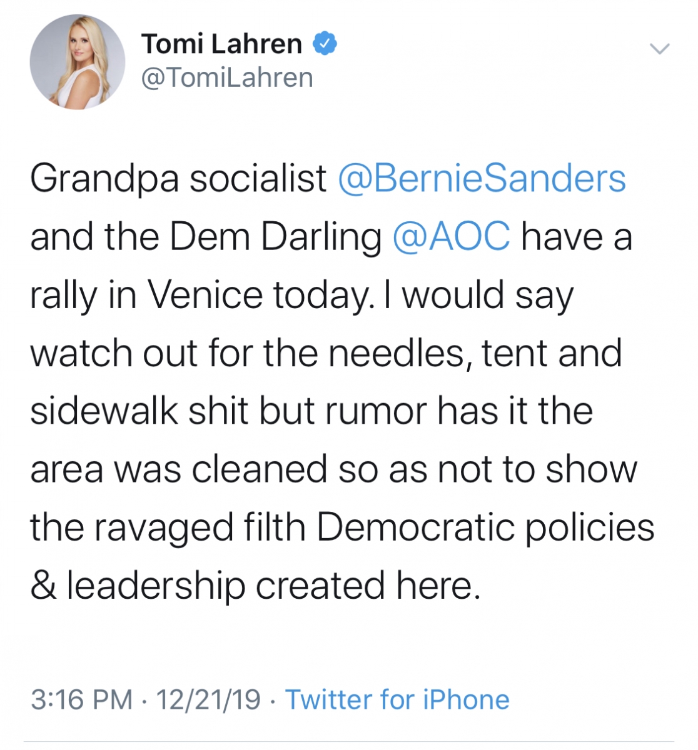Click the ampersand before leadership
Screen dimensions: 698x750
(43, 586)
